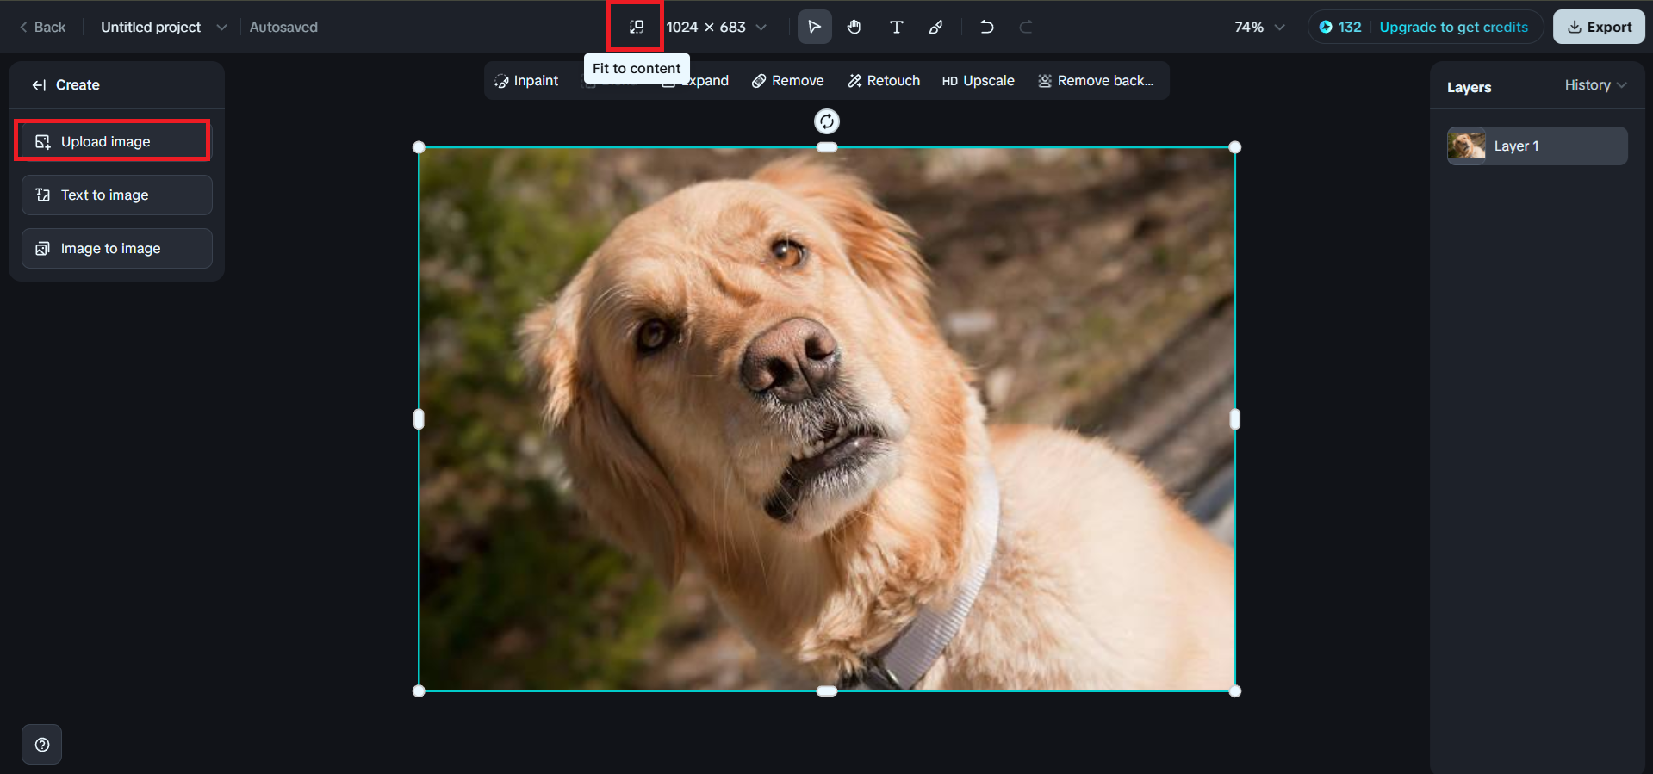Click the redo arrow icon
Screen dimensions: 1653x774
1026,27
